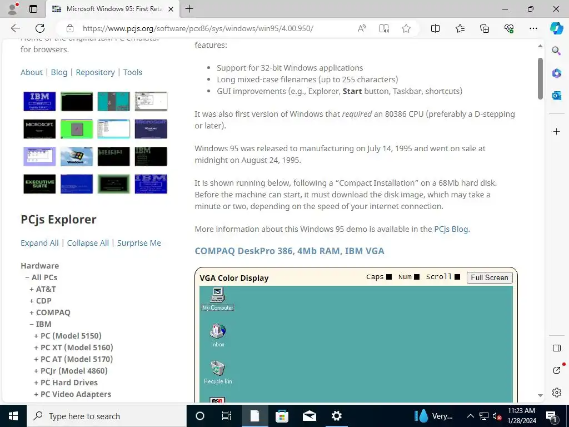Open the Windows 95 logo thumbnail

[x=77, y=156]
